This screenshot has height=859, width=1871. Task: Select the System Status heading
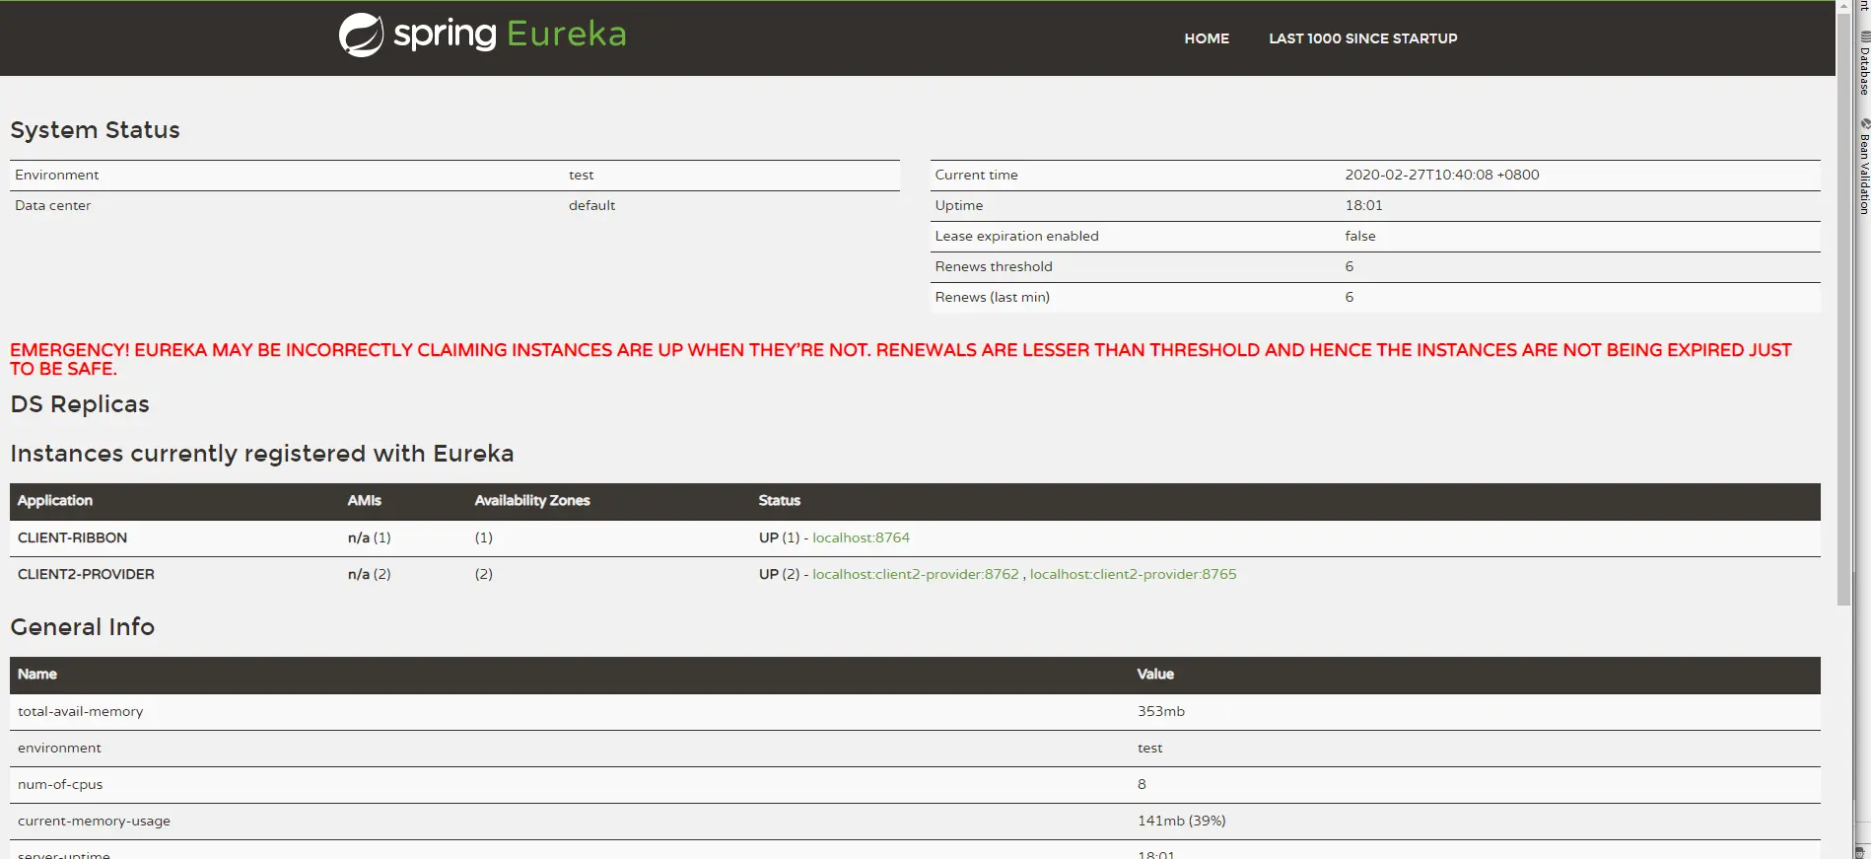pos(95,130)
